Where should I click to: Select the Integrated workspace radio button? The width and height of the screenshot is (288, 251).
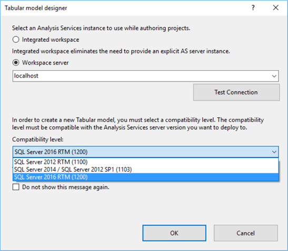tap(16, 39)
